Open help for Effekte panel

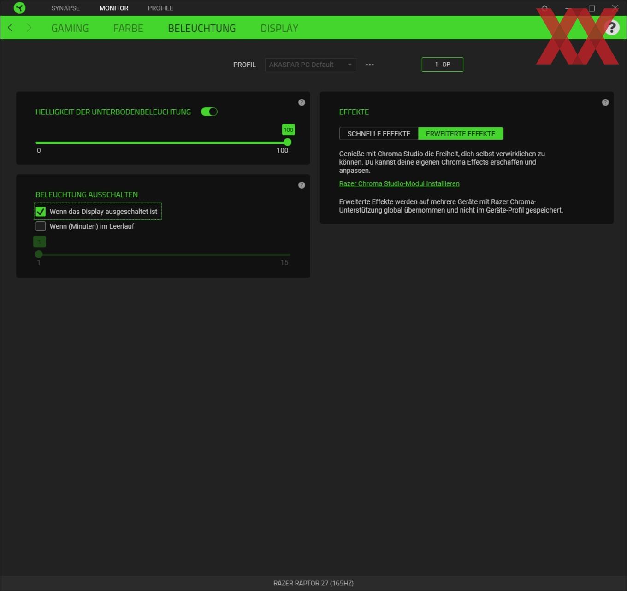[x=605, y=102]
